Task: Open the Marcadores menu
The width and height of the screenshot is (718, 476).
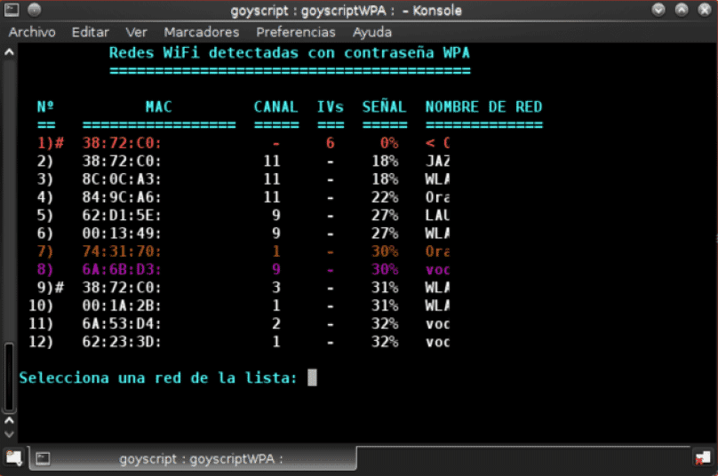Action: (202, 32)
